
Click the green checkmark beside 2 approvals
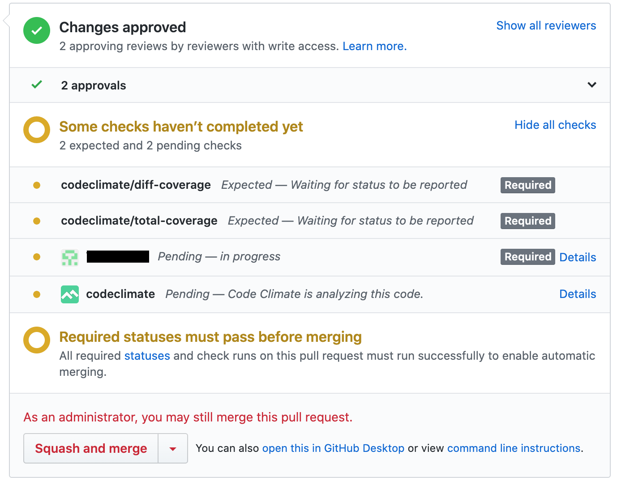[x=37, y=85]
